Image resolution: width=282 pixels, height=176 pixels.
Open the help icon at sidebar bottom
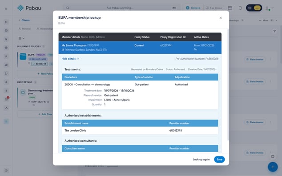(6, 170)
